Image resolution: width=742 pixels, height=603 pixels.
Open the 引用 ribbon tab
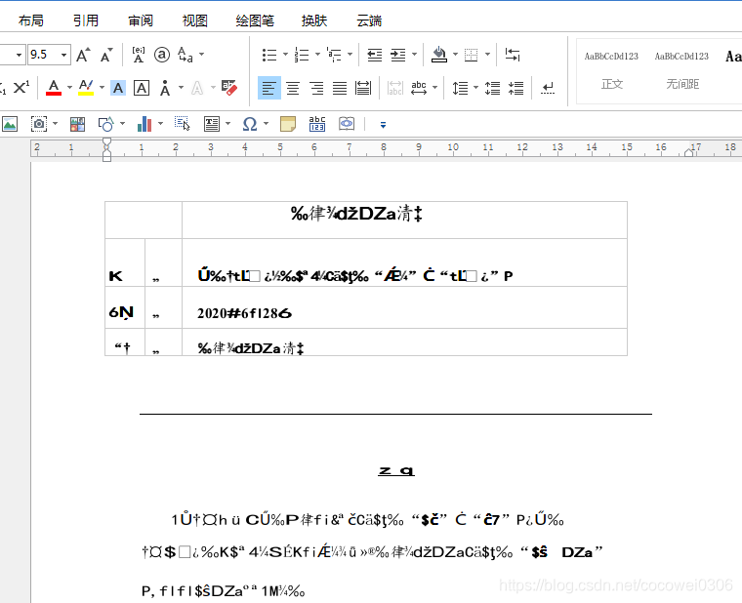click(x=86, y=20)
